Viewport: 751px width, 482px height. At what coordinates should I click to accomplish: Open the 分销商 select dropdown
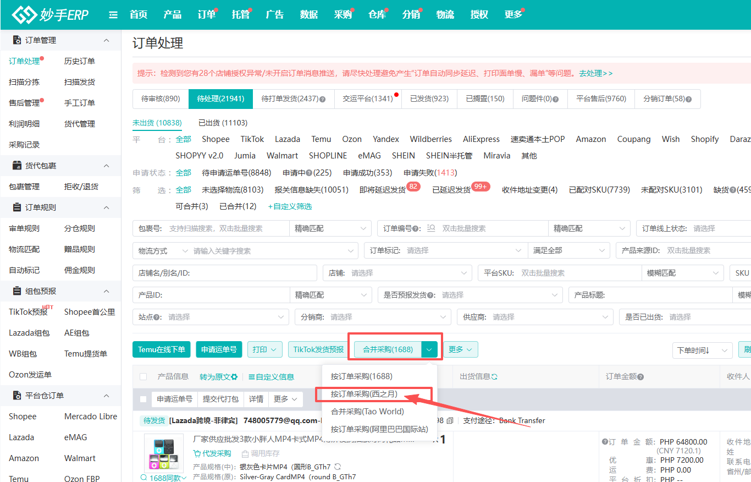[x=372, y=317]
